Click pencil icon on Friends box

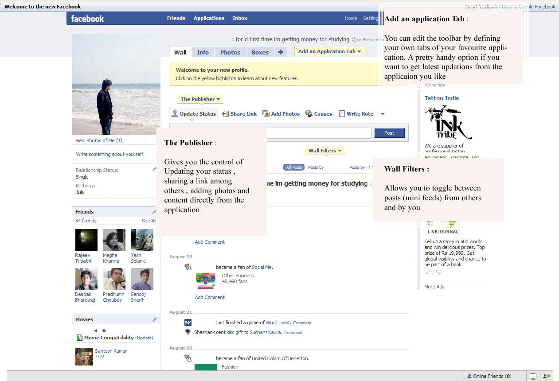(154, 212)
